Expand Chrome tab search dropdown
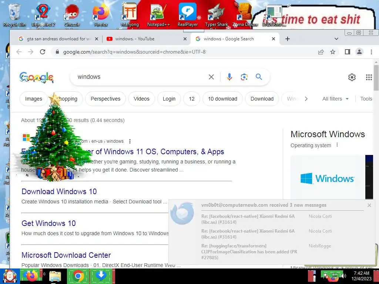This screenshot has height=284, width=379. pyautogui.click(x=336, y=39)
